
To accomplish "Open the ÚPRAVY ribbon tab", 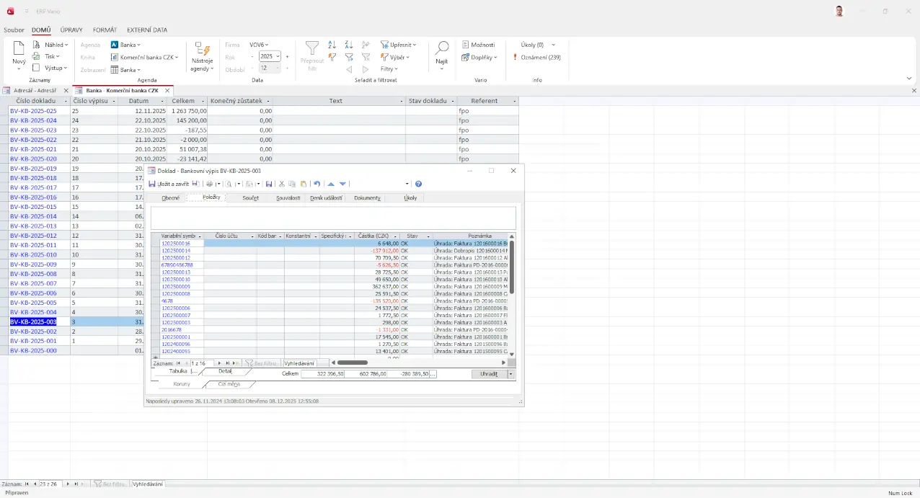I will tap(71, 30).
